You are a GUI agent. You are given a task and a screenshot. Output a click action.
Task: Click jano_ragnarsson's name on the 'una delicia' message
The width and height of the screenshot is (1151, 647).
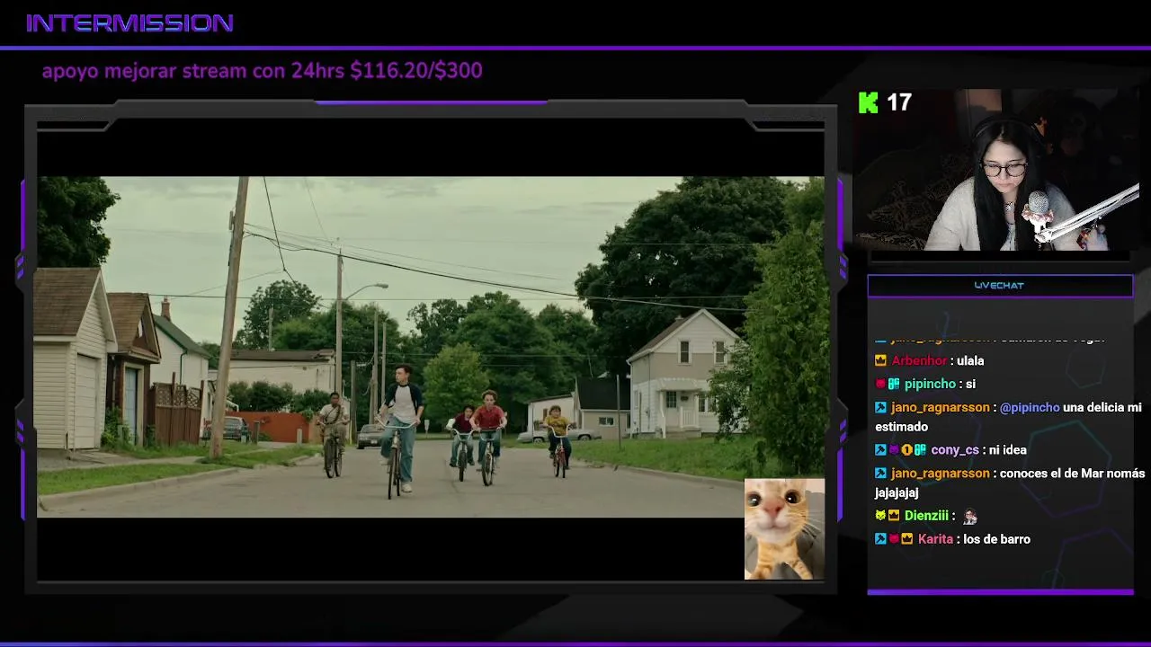point(940,407)
